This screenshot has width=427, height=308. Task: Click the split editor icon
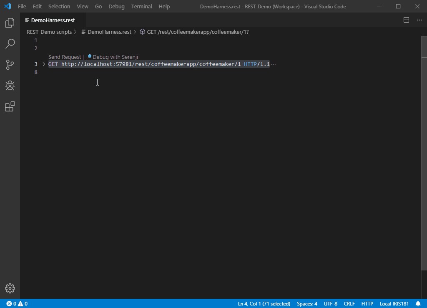406,20
